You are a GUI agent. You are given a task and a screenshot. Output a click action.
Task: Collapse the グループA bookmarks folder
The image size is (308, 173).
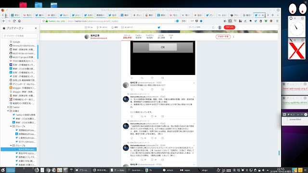pyautogui.click(x=11, y=126)
